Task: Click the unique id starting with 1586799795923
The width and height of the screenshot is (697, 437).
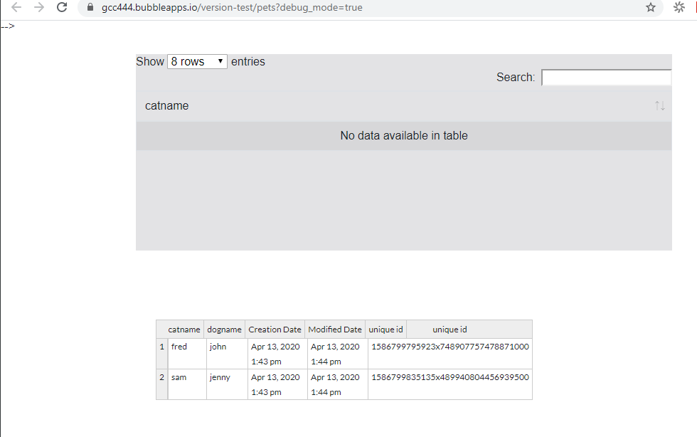Action: pos(449,347)
